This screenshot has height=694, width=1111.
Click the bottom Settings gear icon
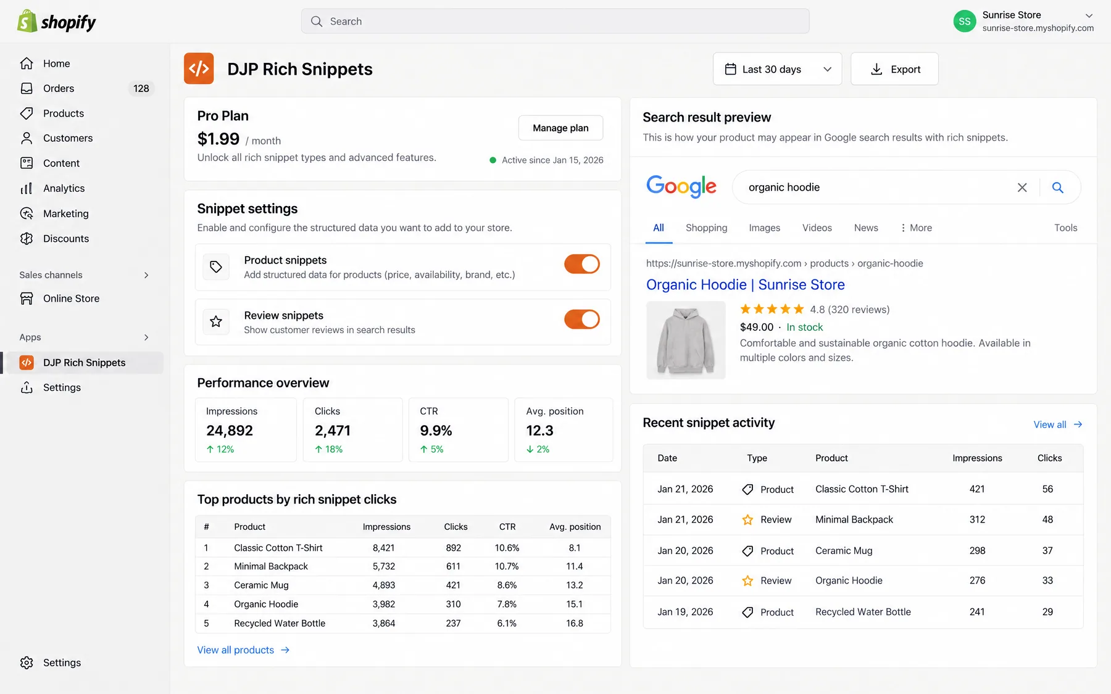(x=27, y=663)
